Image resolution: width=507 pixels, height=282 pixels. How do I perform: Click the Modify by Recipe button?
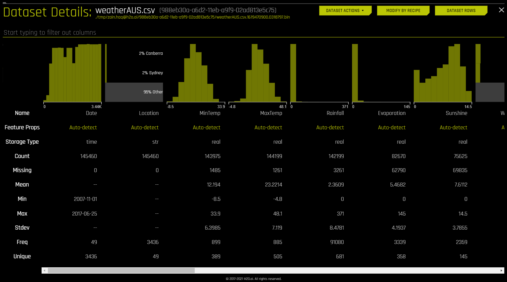pos(403,10)
